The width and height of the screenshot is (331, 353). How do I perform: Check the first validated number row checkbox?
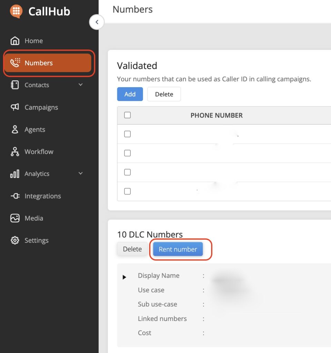pos(127,134)
